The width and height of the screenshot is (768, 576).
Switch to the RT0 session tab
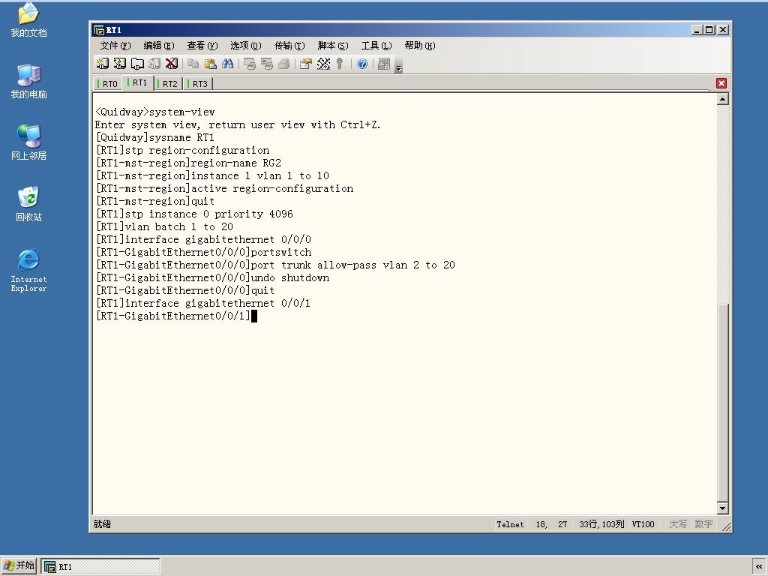pyautogui.click(x=108, y=84)
